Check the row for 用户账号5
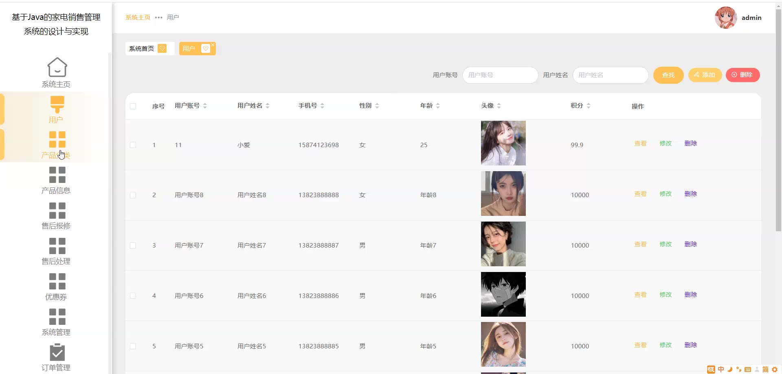Viewport: 782px width, 374px height. [x=133, y=346]
